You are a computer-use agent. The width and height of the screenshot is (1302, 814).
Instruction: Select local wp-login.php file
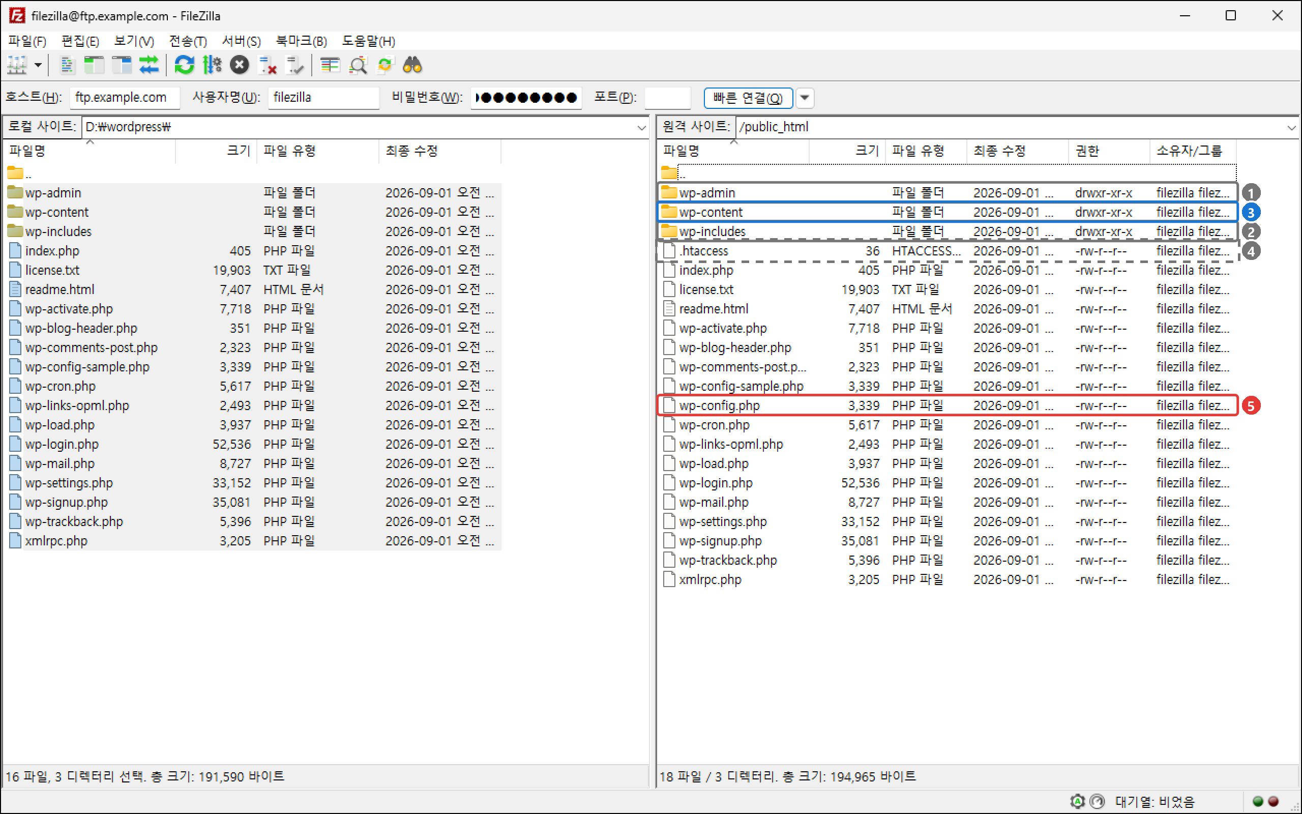[253, 444]
